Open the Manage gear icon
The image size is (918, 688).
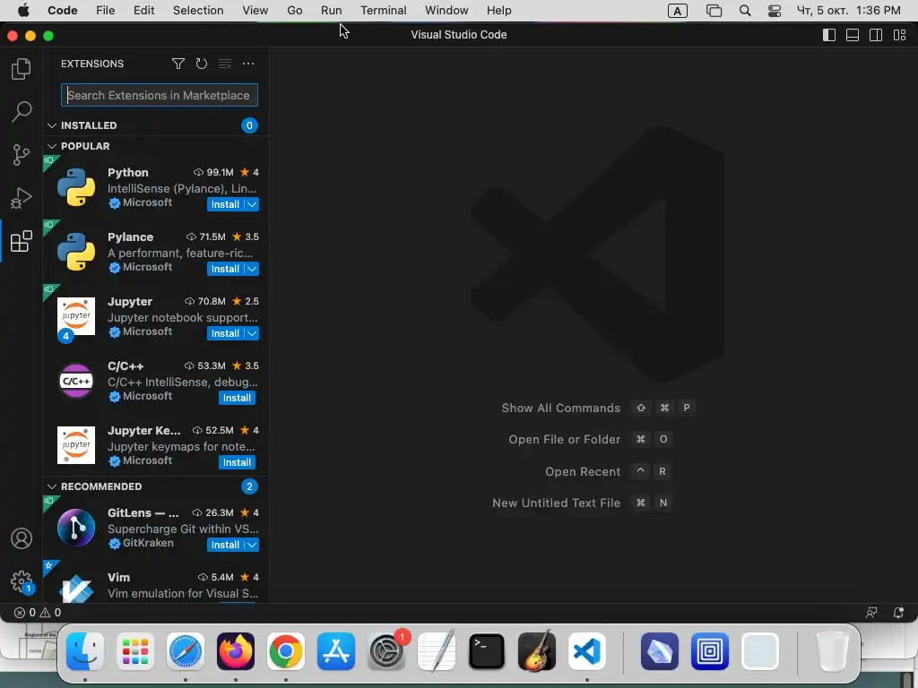pyautogui.click(x=22, y=581)
